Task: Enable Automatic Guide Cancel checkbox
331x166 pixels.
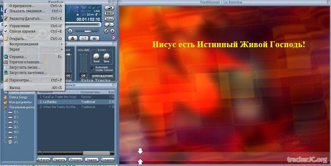Action: tap(92, 68)
